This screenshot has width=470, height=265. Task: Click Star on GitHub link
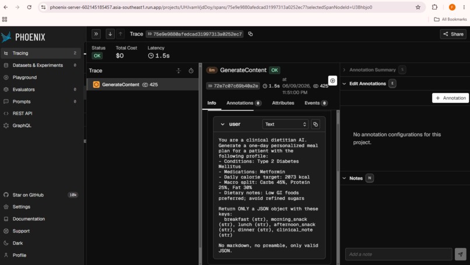(x=41, y=195)
